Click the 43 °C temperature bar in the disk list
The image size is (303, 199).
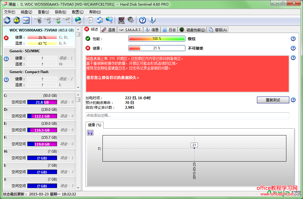coord(42,43)
